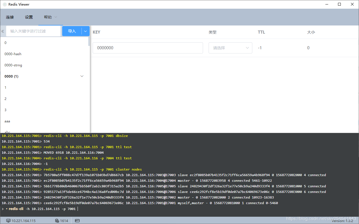Screen dimensions: 359x224
Task: Click the database icon next to 1614
Action: pos(57,221)
